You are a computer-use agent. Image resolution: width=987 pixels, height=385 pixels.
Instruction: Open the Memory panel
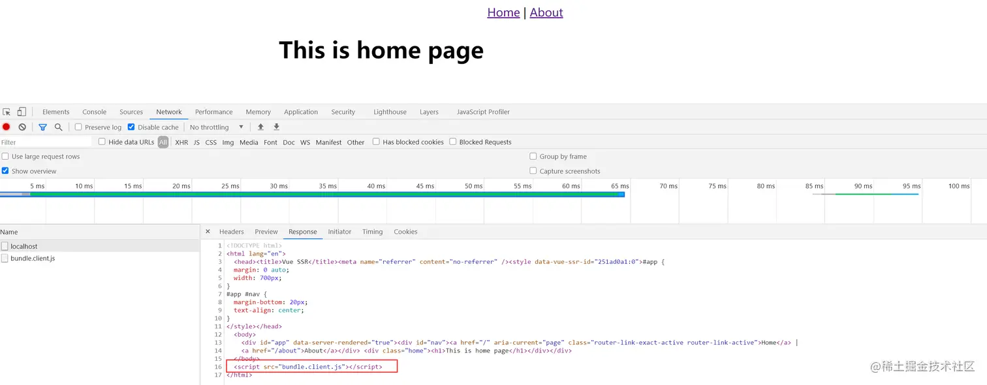(x=258, y=112)
